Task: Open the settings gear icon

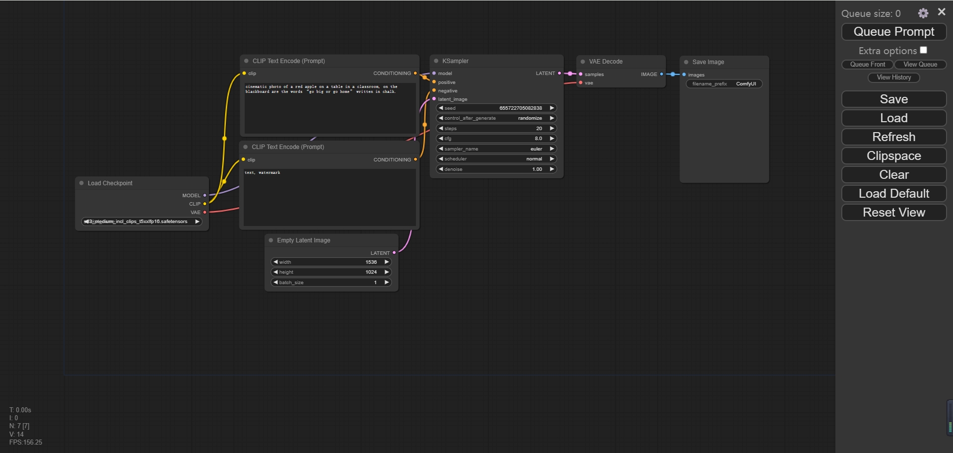Action: coord(923,13)
